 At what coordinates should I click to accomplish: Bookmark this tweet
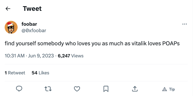106,89
